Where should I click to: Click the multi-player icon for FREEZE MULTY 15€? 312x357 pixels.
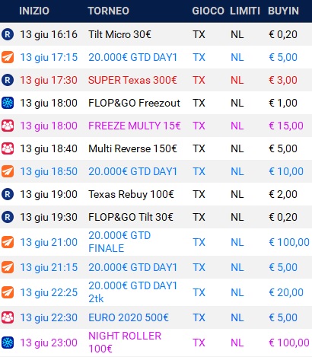pyautogui.click(x=8, y=126)
